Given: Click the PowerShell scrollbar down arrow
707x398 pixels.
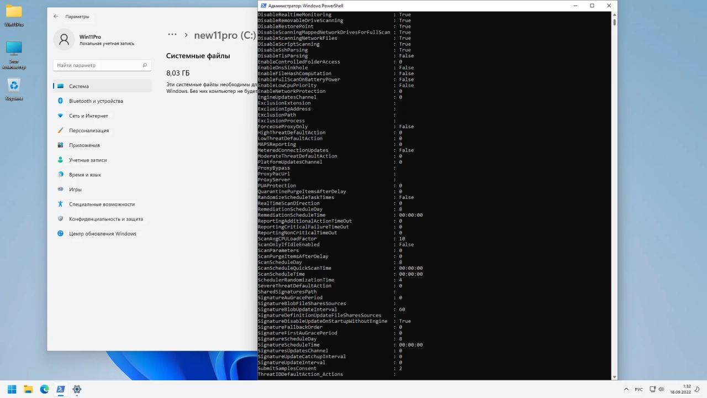Looking at the screenshot, I should pos(614,377).
